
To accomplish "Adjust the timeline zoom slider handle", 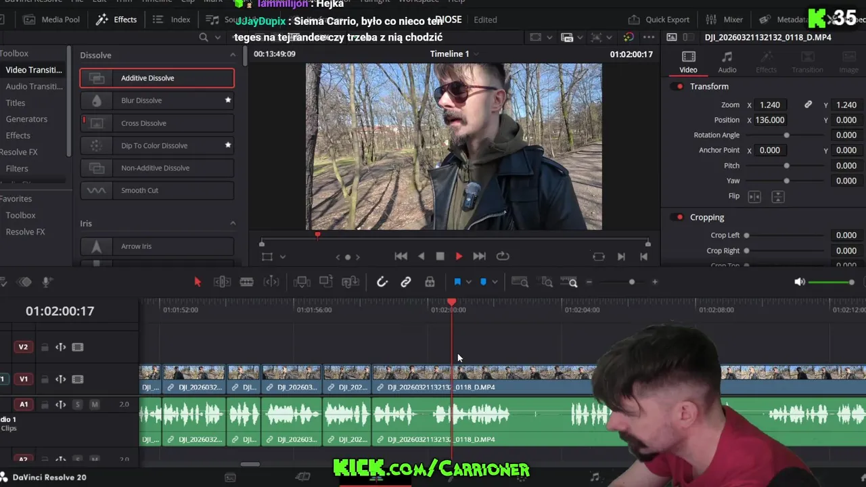I will pyautogui.click(x=632, y=282).
